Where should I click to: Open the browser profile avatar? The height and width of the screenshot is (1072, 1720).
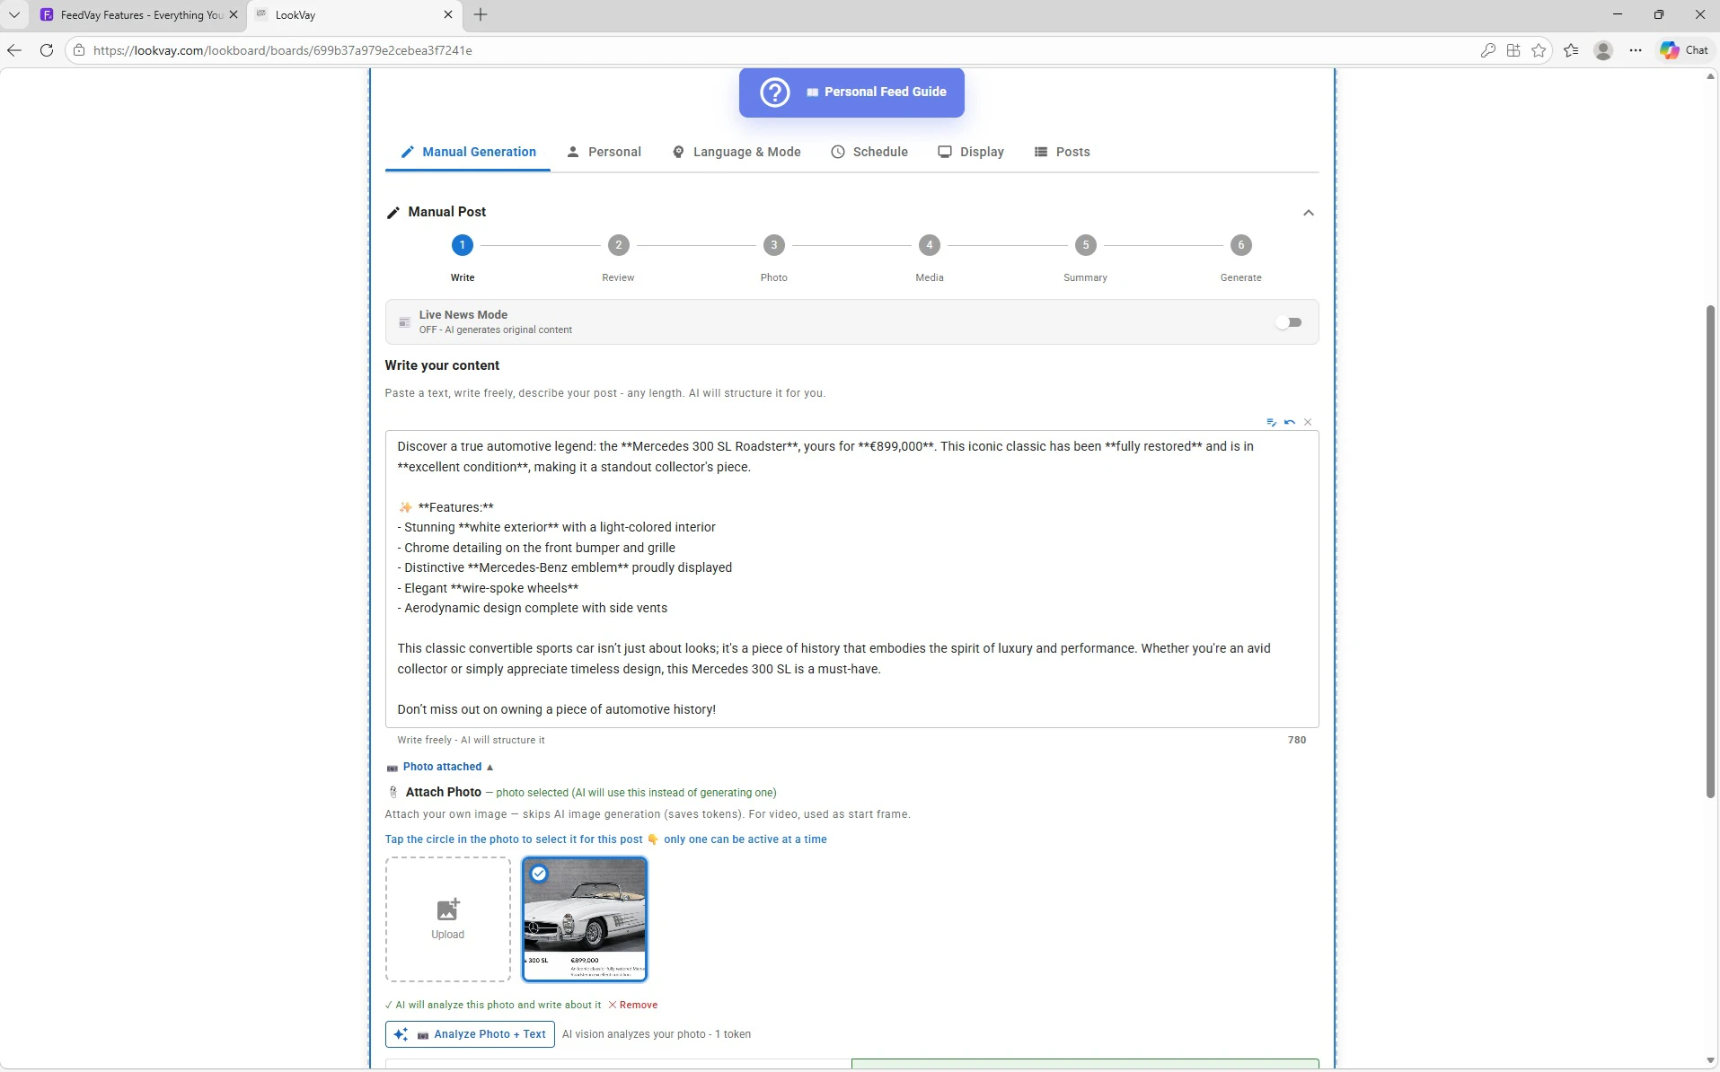(x=1603, y=50)
